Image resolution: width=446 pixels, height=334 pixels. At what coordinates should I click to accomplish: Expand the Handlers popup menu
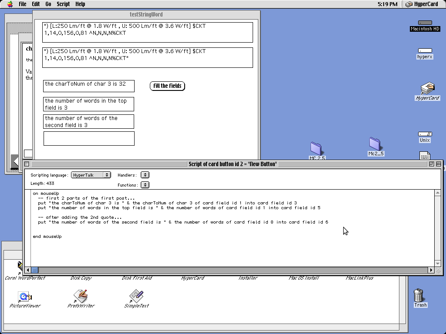point(145,175)
